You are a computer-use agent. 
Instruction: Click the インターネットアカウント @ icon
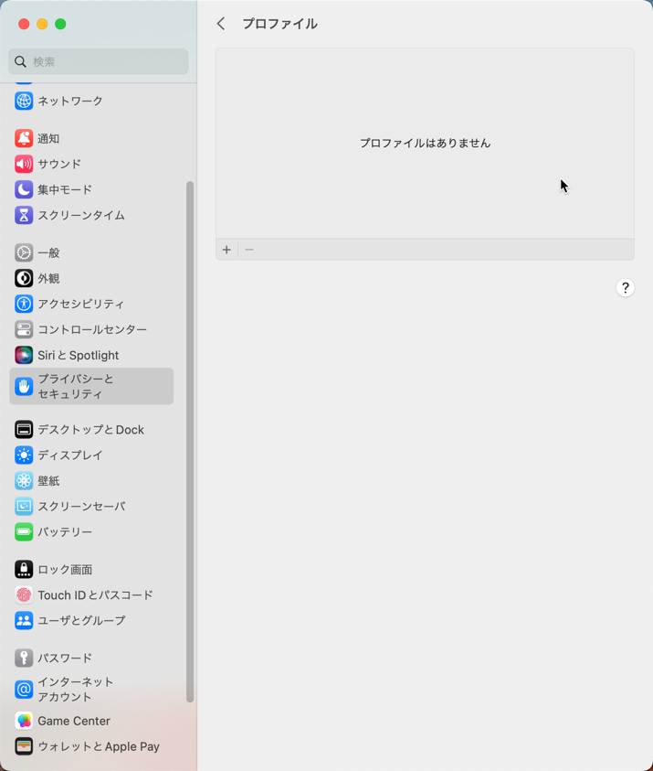point(24,690)
